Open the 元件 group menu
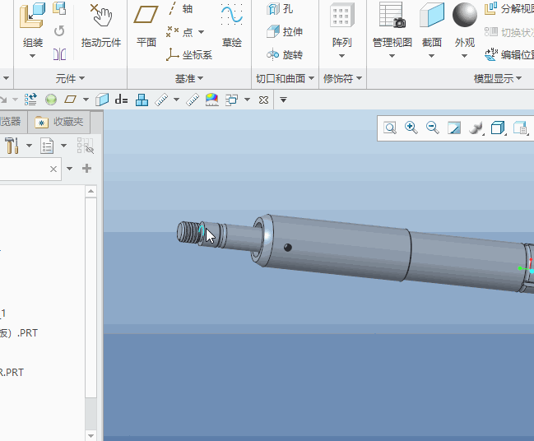This screenshot has height=441, width=534. 70,79
